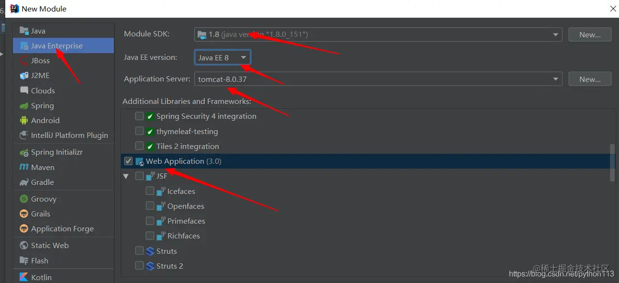Select Maven module type

pos(64,167)
